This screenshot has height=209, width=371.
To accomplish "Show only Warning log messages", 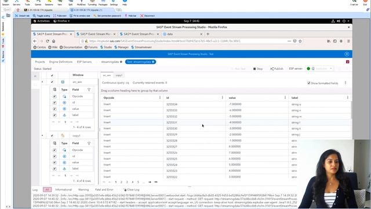I will 83,190.
